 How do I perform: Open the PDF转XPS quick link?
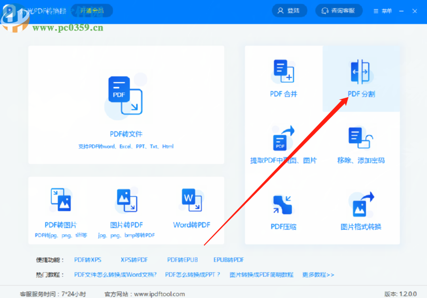tap(88, 260)
